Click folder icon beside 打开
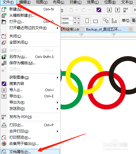Image resolution: width=136 pixels, height=154 pixels. [4, 22]
